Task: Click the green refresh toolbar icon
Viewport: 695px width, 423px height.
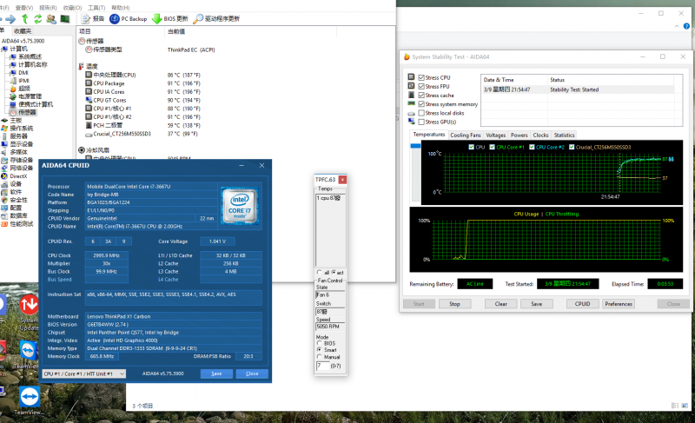Action: coord(38,18)
